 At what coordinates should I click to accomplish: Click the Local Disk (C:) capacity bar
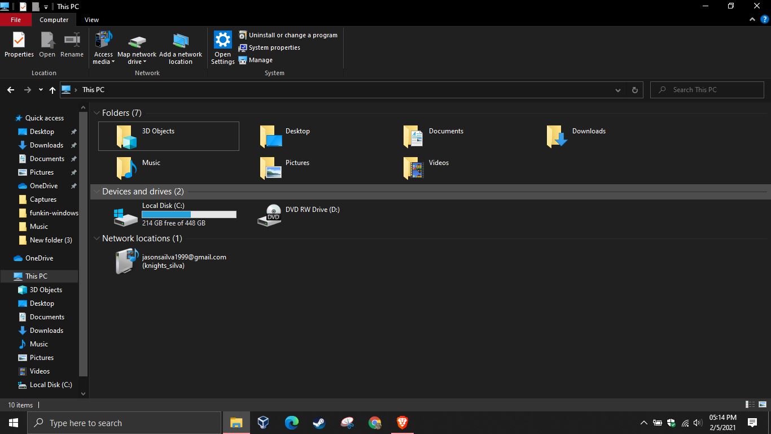189,214
